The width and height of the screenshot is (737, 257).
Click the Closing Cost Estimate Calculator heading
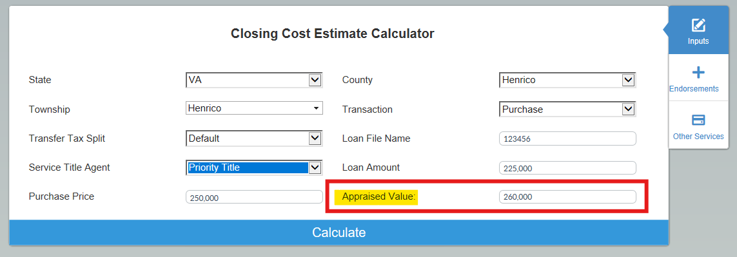[333, 34]
